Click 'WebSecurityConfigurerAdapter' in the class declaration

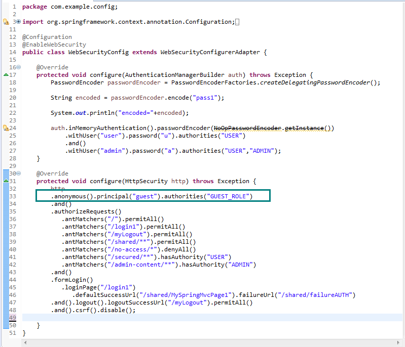[210, 52]
